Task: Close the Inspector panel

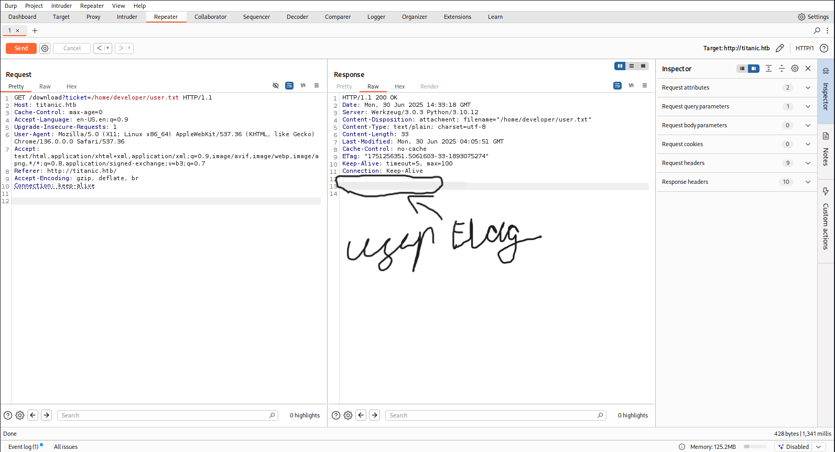Action: (x=808, y=69)
